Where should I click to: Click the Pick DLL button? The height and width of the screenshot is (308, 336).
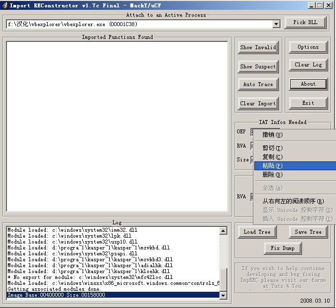point(305,23)
